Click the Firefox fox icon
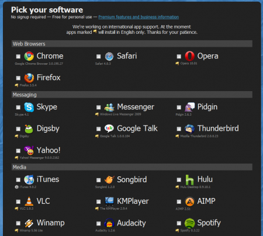 (29, 78)
